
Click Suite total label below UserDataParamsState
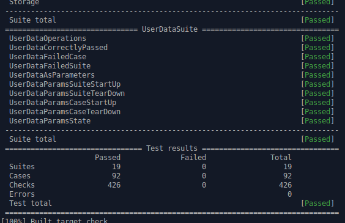[x=32, y=139]
